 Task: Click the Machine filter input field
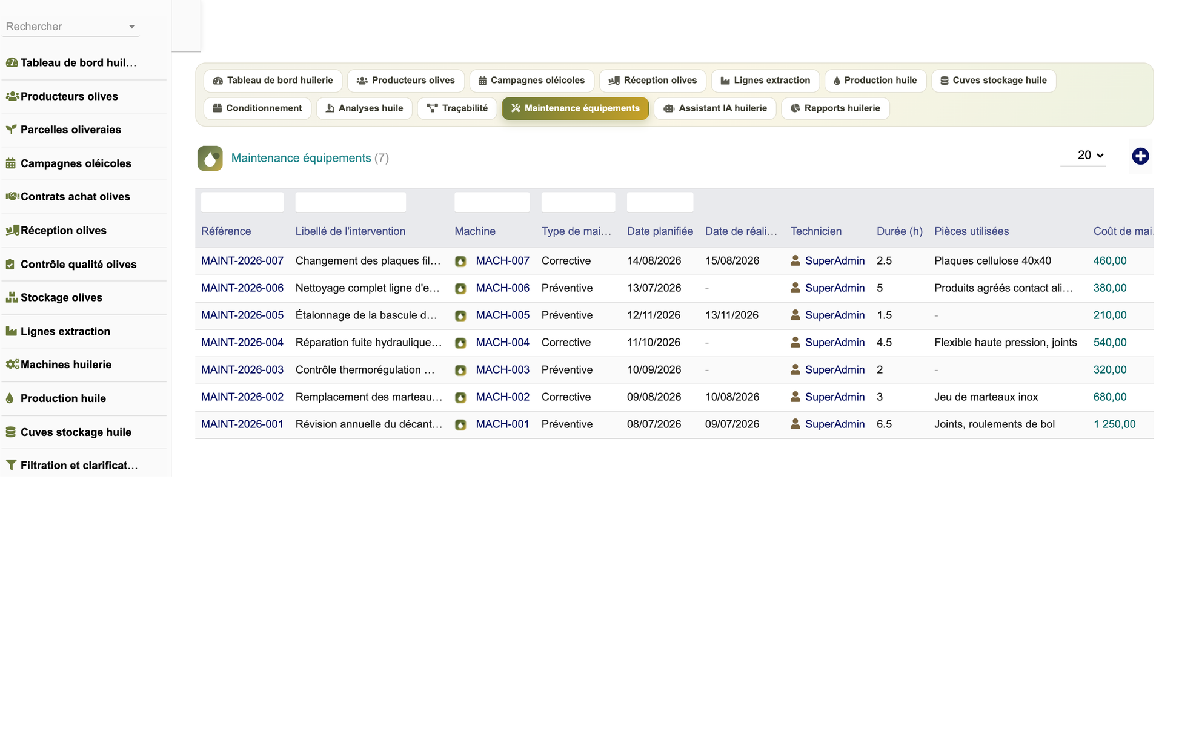click(492, 202)
